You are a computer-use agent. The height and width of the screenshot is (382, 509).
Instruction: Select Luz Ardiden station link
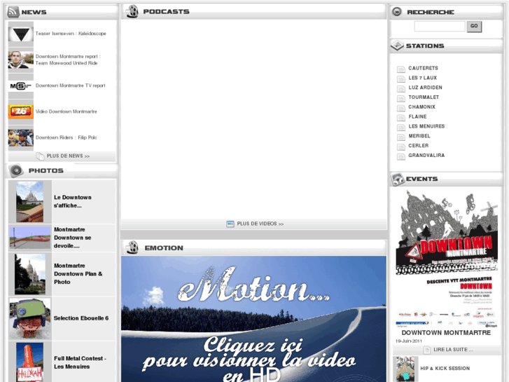tap(425, 88)
